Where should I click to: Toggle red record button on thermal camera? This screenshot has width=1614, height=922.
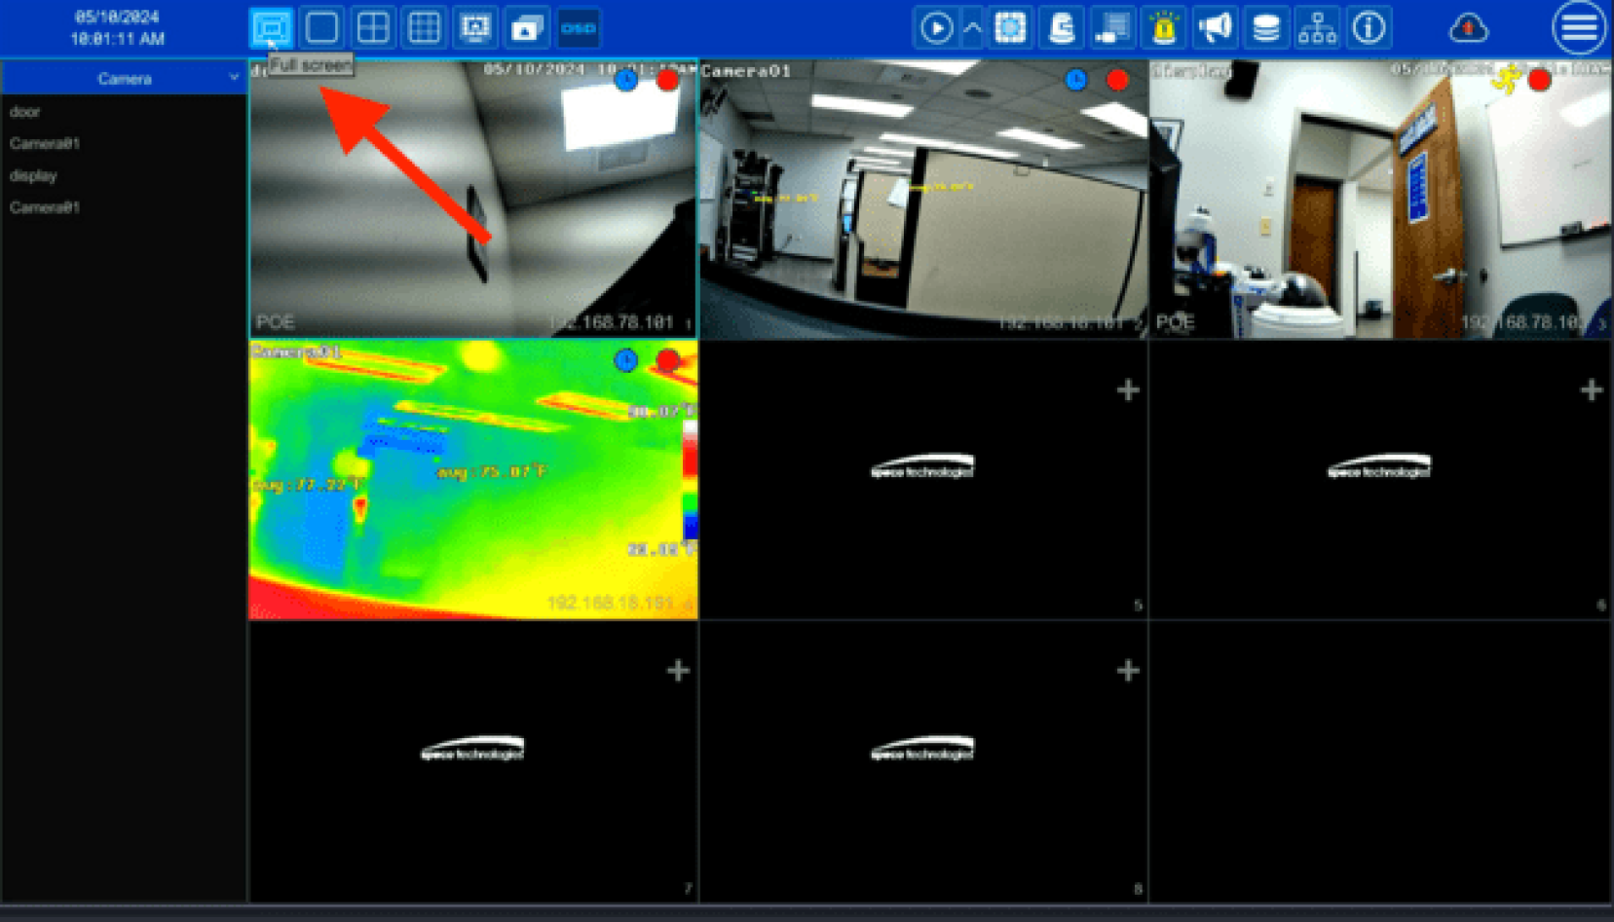pyautogui.click(x=667, y=361)
